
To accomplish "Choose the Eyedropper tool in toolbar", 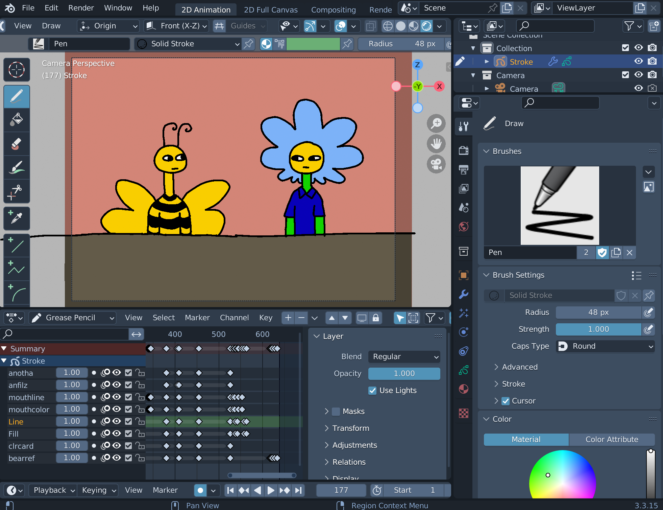I will point(17,218).
